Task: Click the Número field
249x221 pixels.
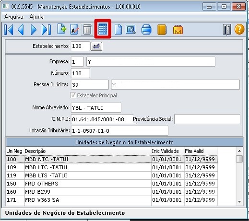Action: click(x=80, y=73)
